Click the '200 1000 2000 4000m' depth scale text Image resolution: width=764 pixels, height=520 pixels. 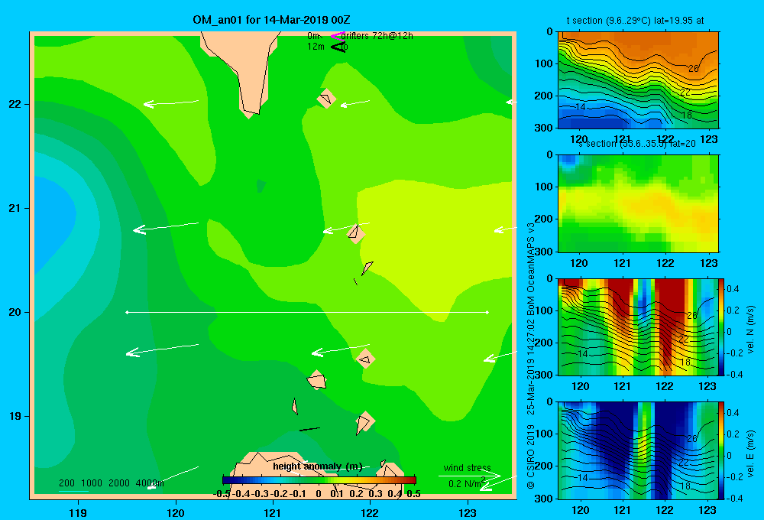(x=111, y=483)
